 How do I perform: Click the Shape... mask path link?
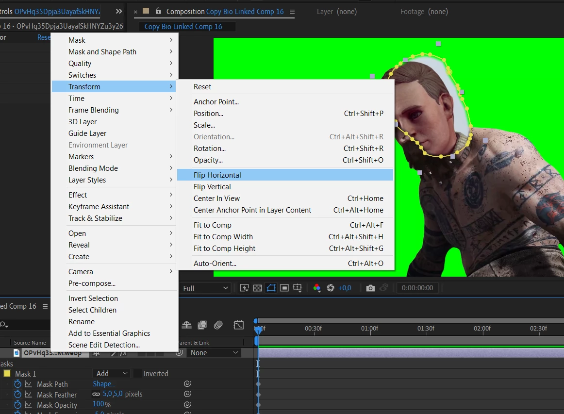pyautogui.click(x=104, y=384)
